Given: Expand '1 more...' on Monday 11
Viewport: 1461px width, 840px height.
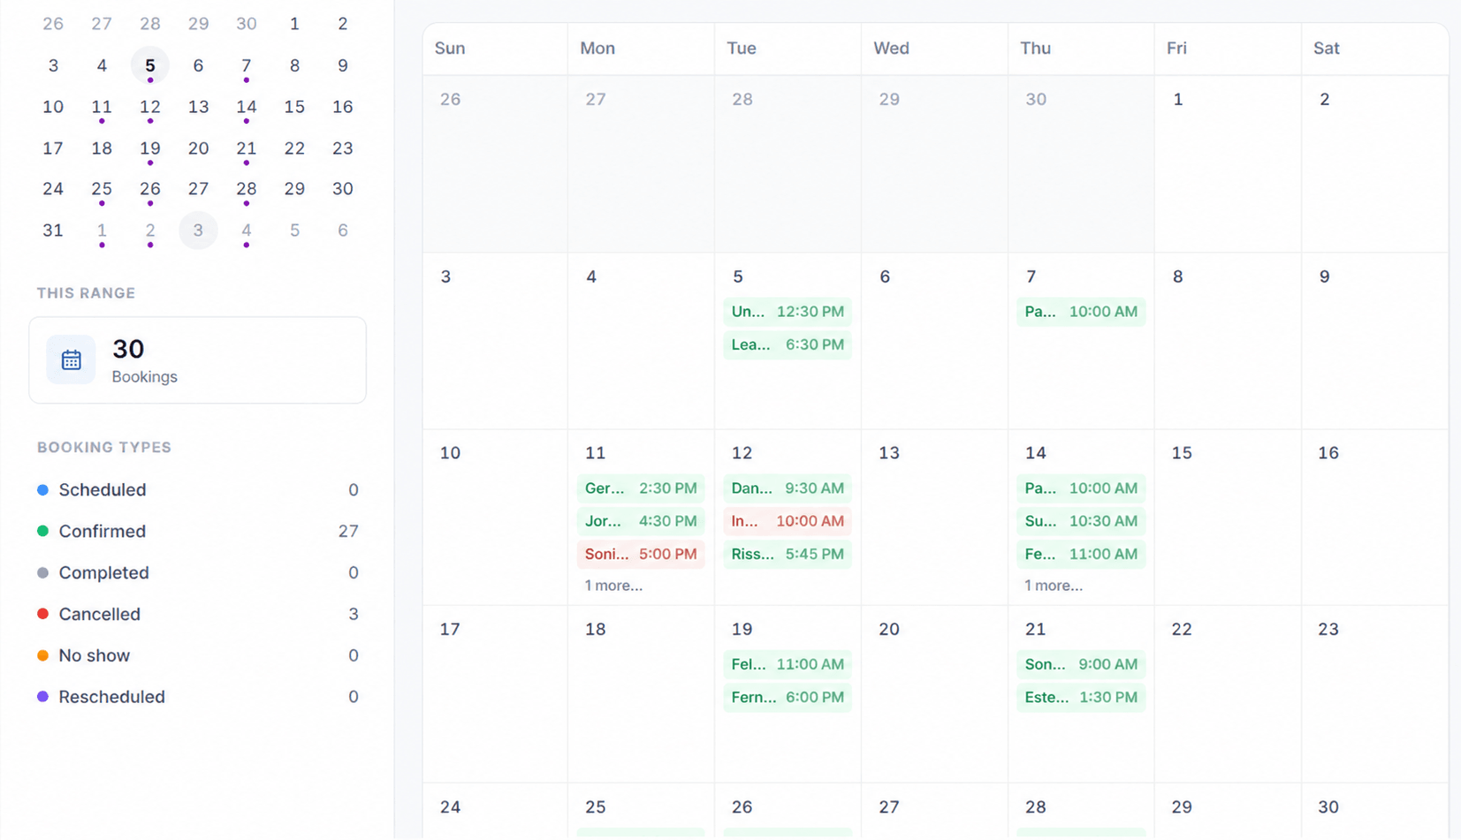Looking at the screenshot, I should (613, 586).
